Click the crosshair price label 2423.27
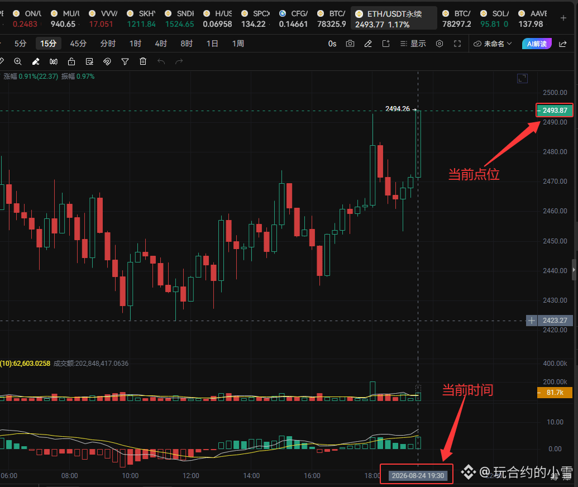 point(555,321)
